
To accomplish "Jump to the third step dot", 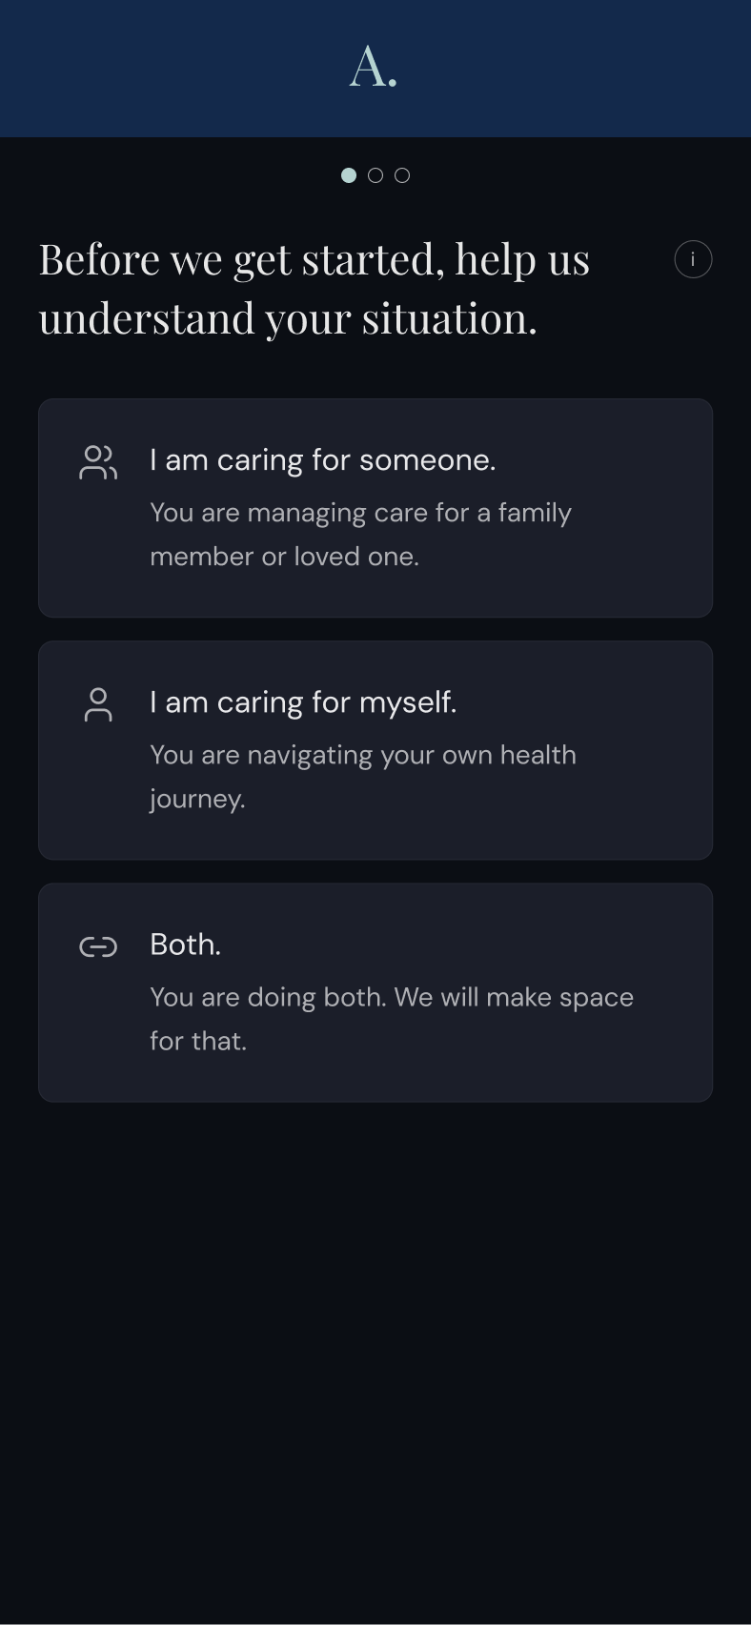I will click(x=402, y=175).
